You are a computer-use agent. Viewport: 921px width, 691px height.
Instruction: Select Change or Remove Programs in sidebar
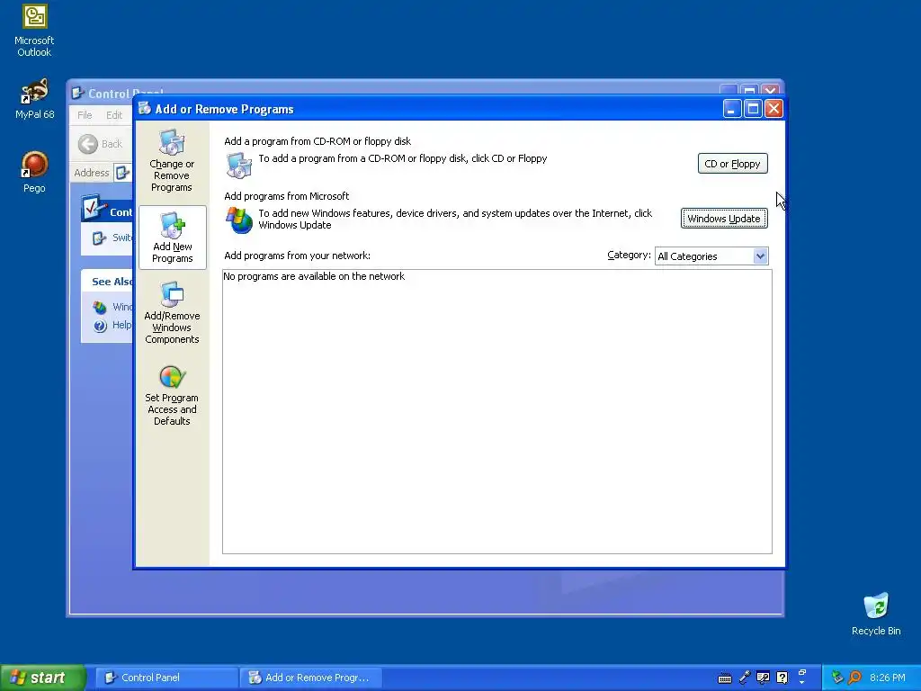pyautogui.click(x=172, y=161)
